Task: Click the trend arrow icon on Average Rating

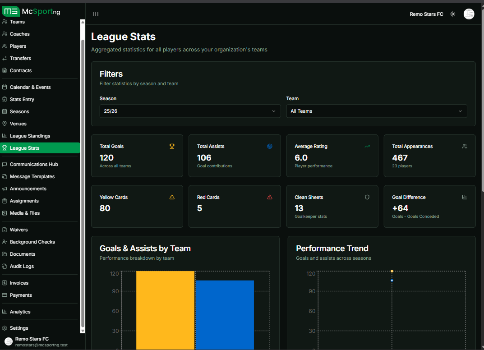Action: point(367,146)
